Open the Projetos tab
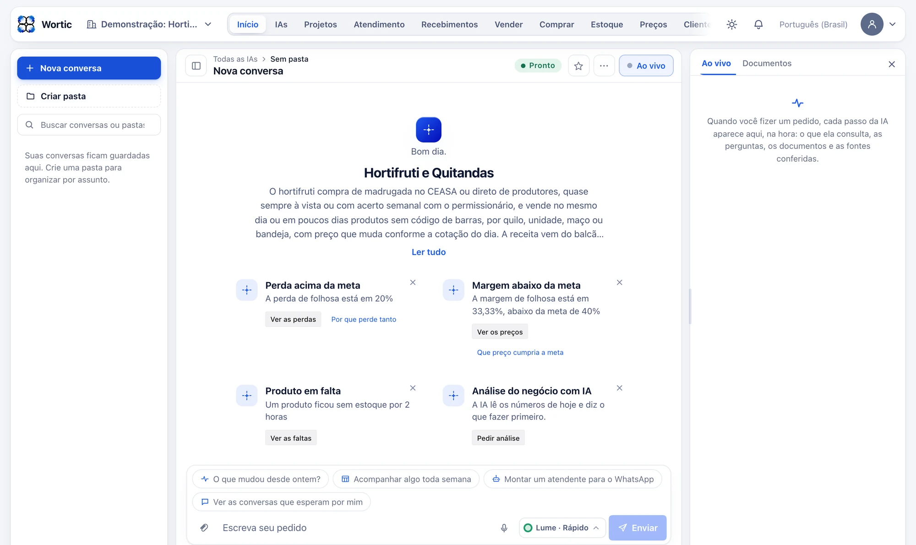This screenshot has width=916, height=545. point(320,24)
